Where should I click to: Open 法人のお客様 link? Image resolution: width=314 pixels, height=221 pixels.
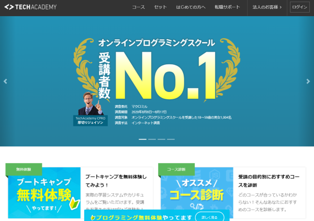coord(267,7)
